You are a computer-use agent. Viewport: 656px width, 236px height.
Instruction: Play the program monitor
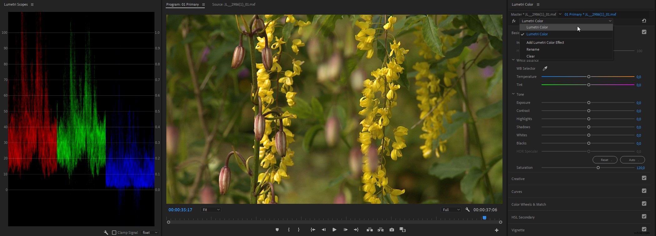pyautogui.click(x=335, y=230)
